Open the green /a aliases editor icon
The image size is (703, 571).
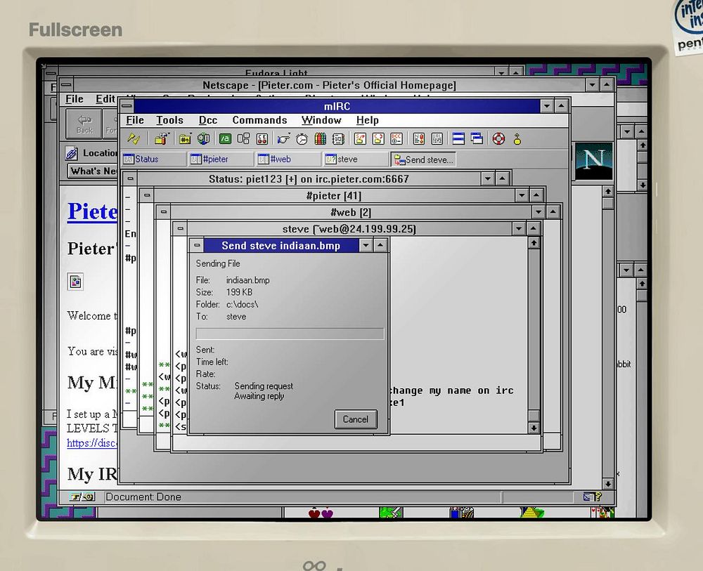click(x=225, y=139)
